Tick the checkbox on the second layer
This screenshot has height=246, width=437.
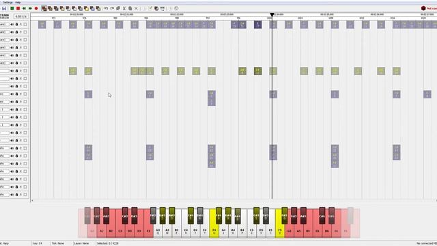pos(25,32)
